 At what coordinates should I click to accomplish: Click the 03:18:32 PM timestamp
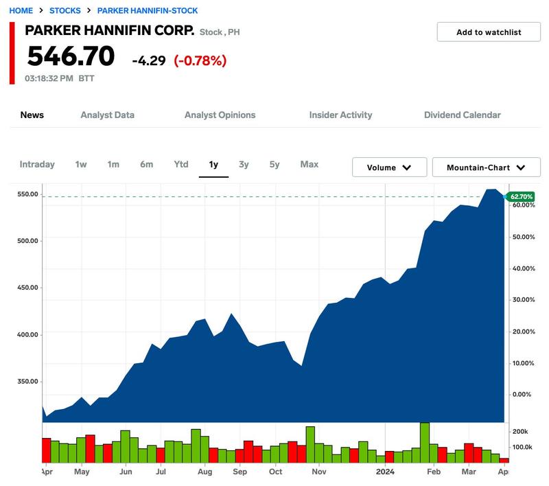click(49, 78)
